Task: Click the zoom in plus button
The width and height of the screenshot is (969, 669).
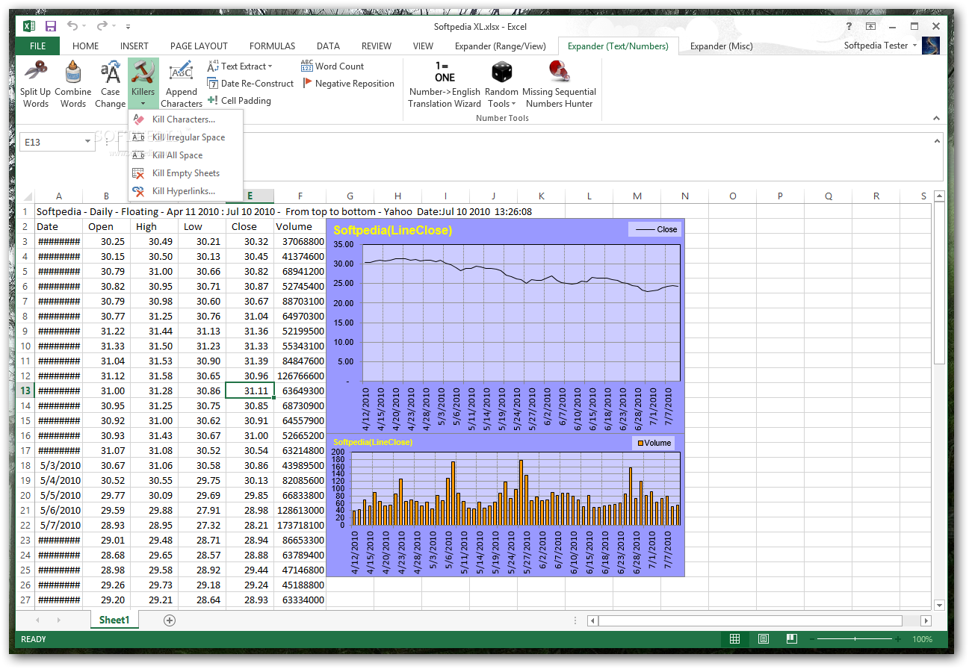Action: (900, 639)
